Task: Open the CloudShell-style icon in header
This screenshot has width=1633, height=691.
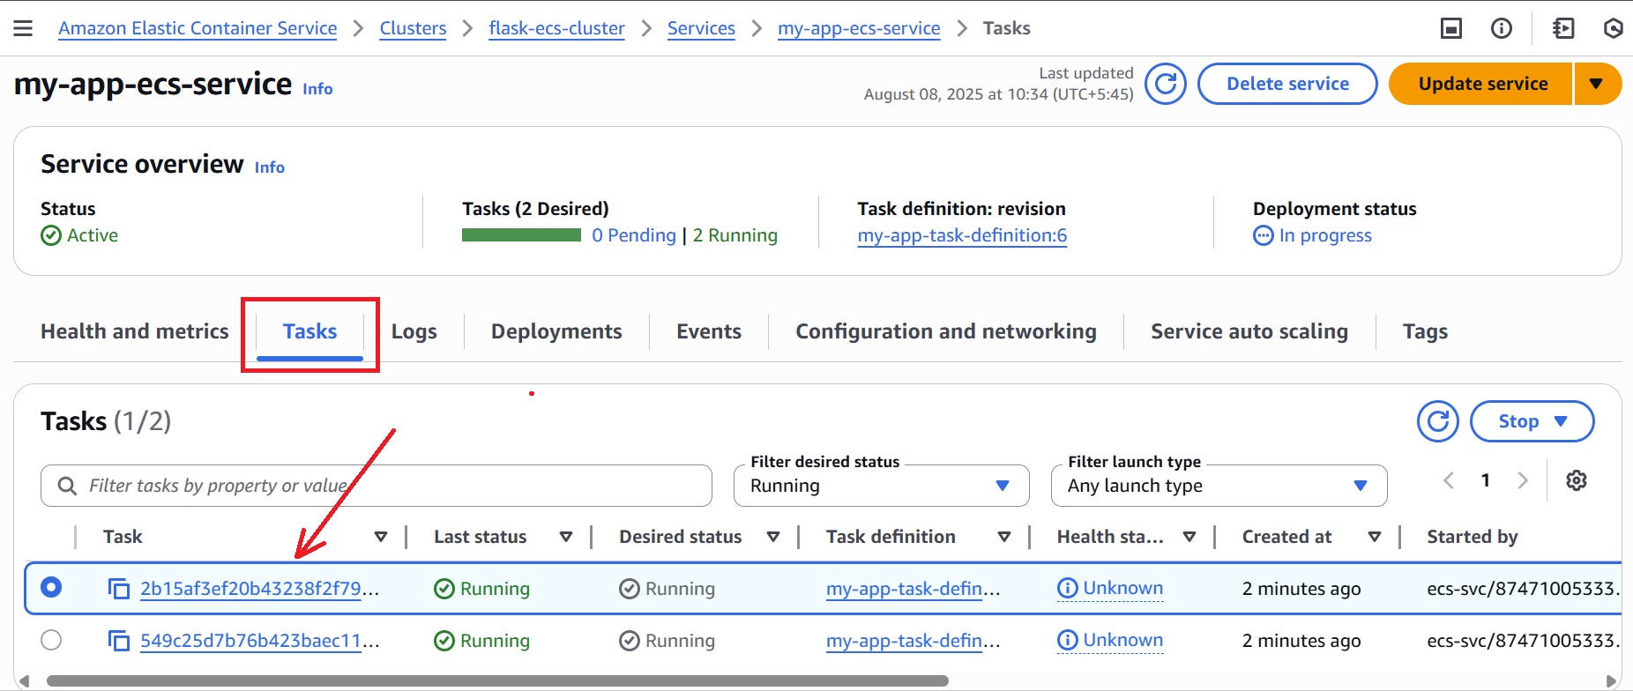Action: coord(1563,28)
